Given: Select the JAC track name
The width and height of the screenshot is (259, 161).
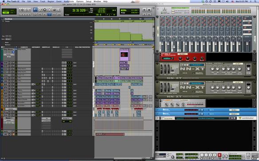Looking at the screenshot, I should coord(6,135).
